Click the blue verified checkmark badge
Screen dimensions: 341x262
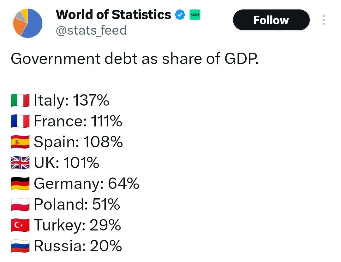180,15
